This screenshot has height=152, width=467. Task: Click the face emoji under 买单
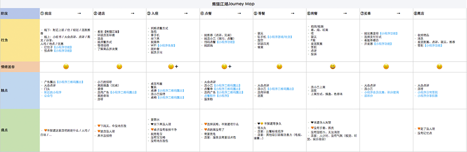pos(386,67)
